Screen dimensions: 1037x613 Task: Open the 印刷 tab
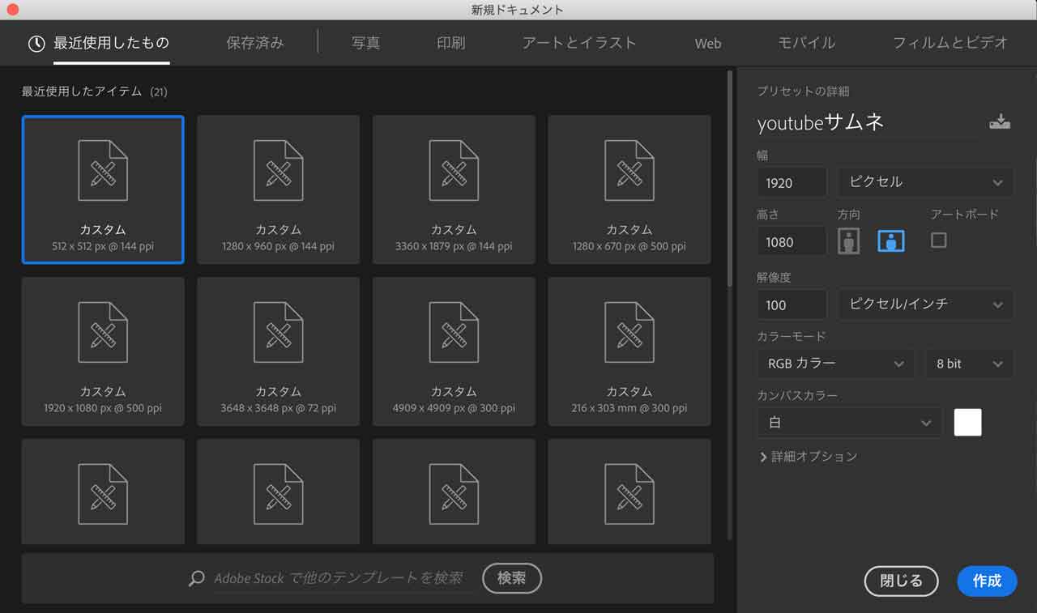[450, 43]
